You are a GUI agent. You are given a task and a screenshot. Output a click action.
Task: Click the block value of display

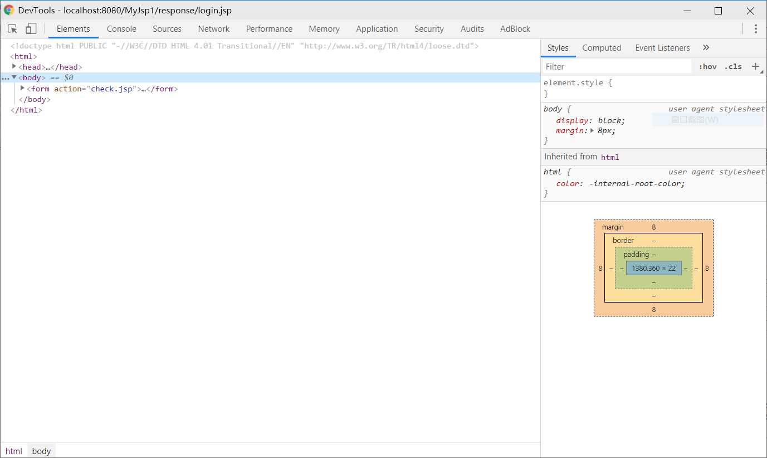pos(609,120)
